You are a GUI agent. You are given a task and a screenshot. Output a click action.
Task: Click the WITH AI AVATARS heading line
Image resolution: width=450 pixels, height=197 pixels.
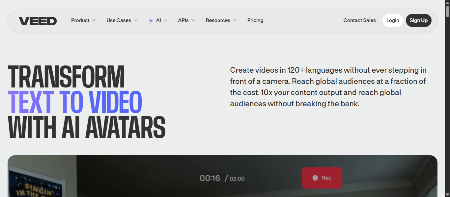pos(86,127)
